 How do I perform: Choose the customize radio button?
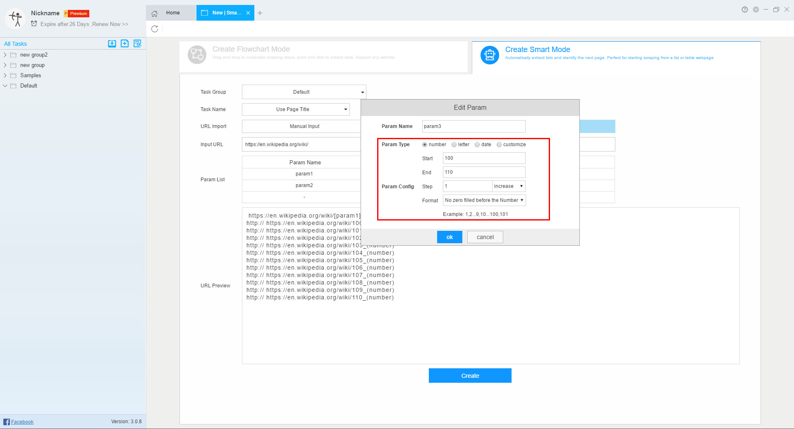pos(499,145)
